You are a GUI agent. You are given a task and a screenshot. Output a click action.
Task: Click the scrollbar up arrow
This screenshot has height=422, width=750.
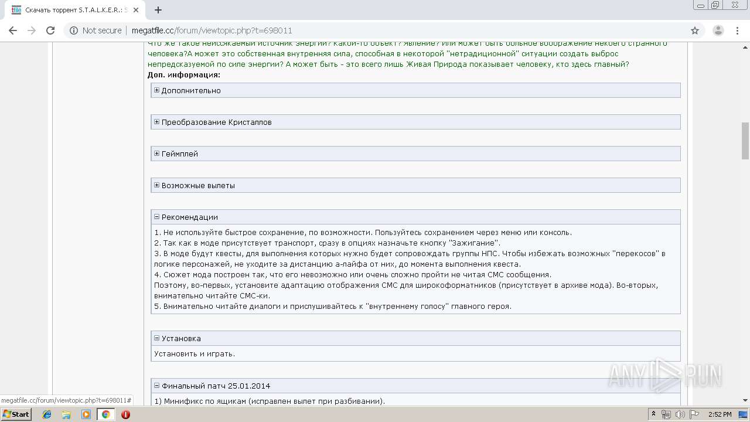tap(745, 47)
